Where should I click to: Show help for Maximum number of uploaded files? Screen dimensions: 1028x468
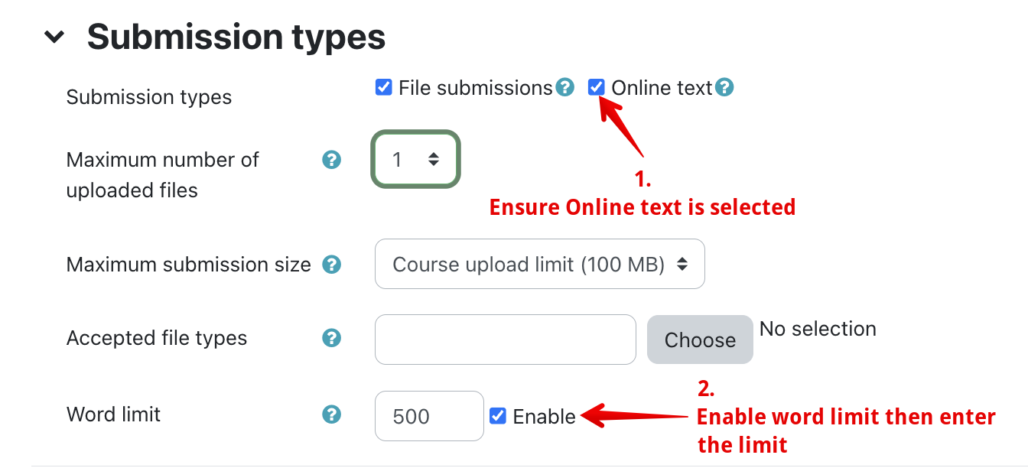tap(331, 160)
